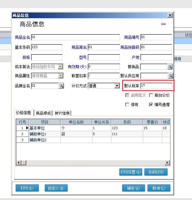Expand the 商品属性 dropdown arrow
Screen dimensions: 192x200
[61, 76]
